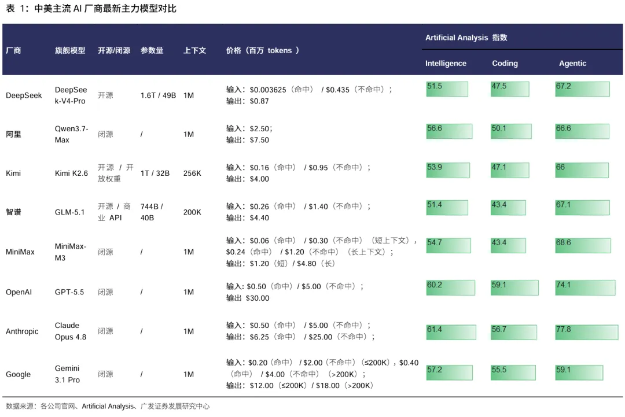Image resolution: width=625 pixels, height=417 pixels.
Task: Click the Kimi Coding bar 47.1
Action: (510, 170)
